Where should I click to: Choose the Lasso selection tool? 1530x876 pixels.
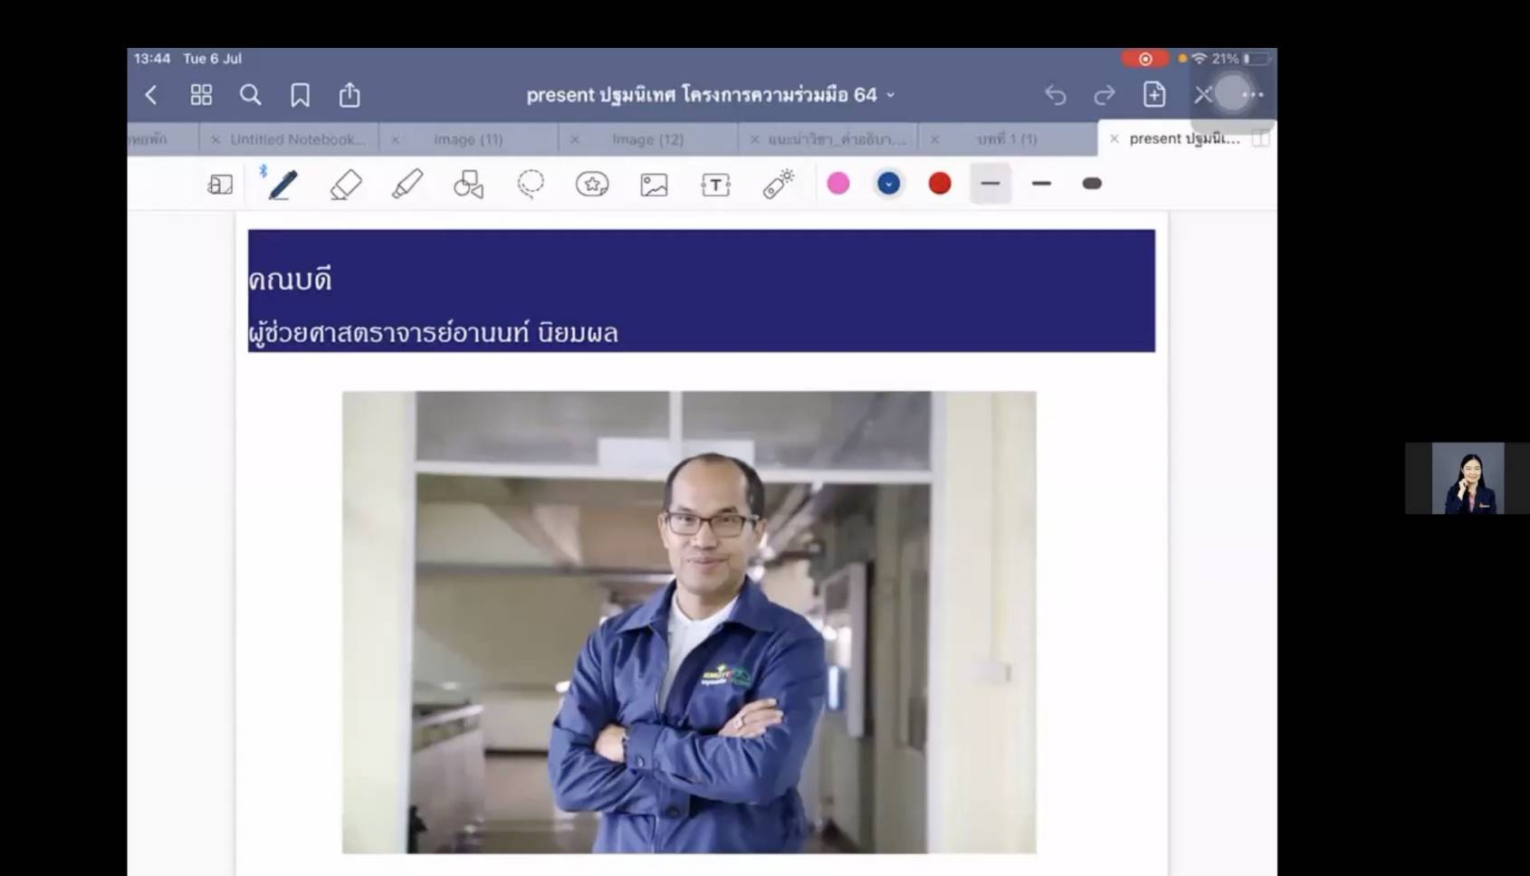point(531,185)
